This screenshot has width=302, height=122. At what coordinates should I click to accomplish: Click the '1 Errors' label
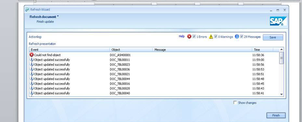pos(202,37)
